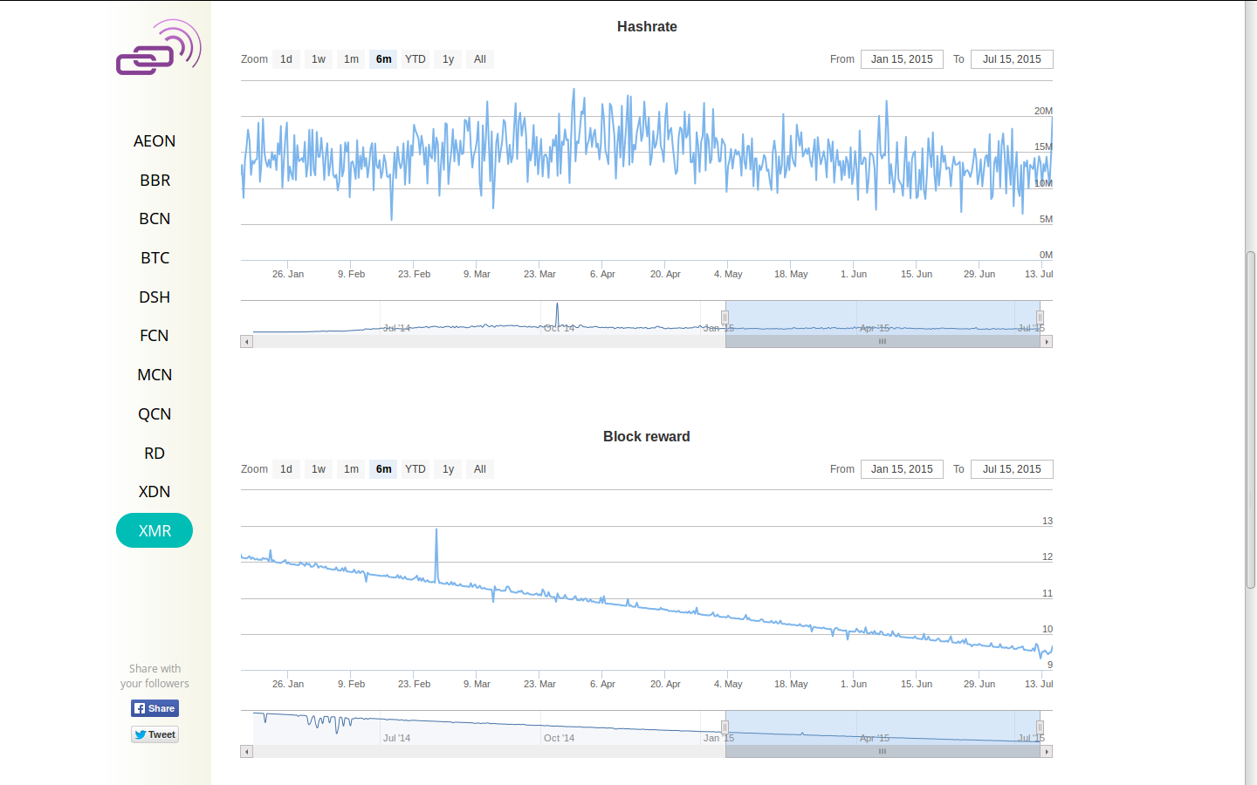Open the QCN coin page

tap(155, 414)
